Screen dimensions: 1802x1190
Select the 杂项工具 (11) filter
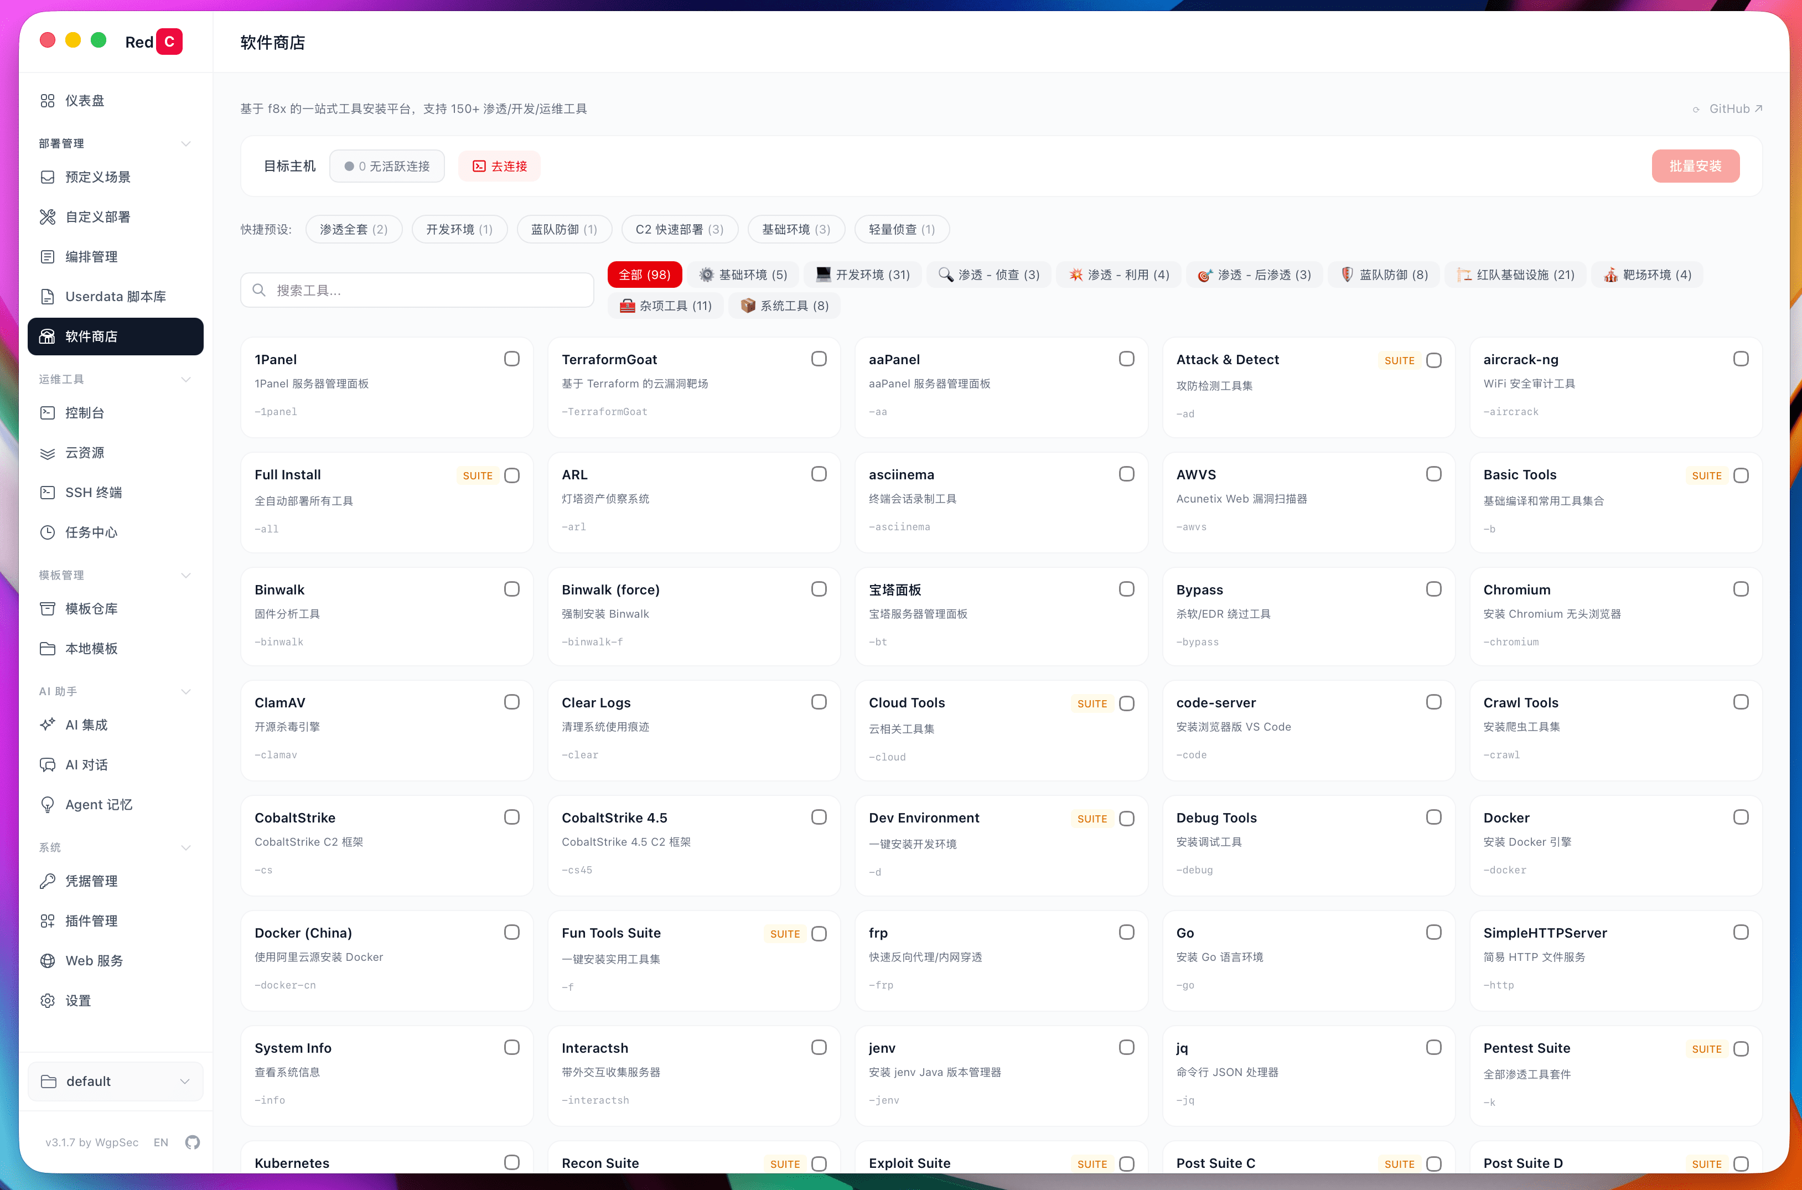tap(665, 306)
